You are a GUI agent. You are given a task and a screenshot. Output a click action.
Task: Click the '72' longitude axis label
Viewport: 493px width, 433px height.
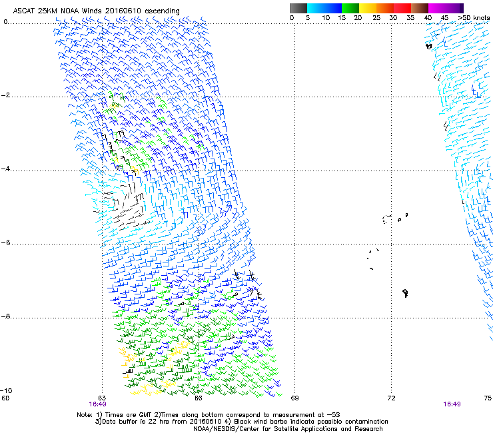(x=391, y=398)
